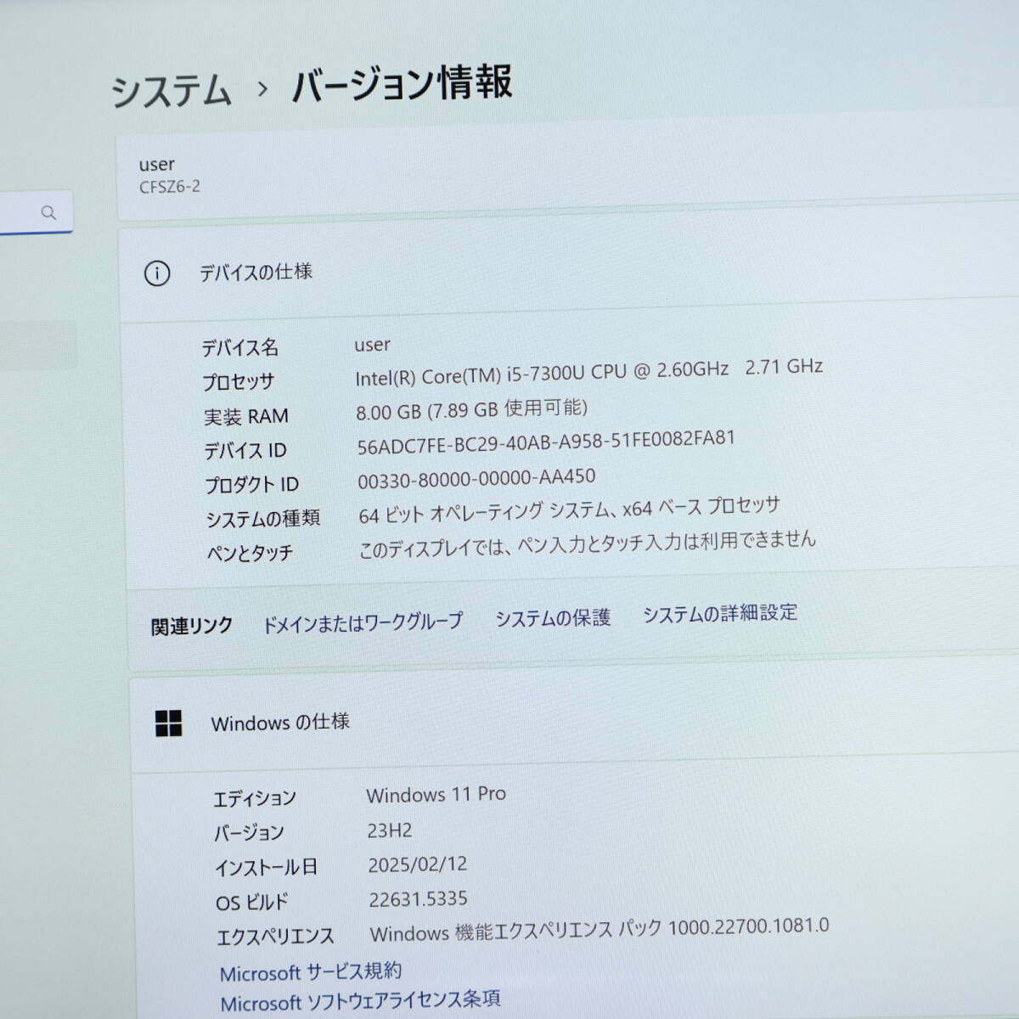1019x1019 pixels.
Task: Click the バージョン label in Windows specs
Action: (249, 833)
